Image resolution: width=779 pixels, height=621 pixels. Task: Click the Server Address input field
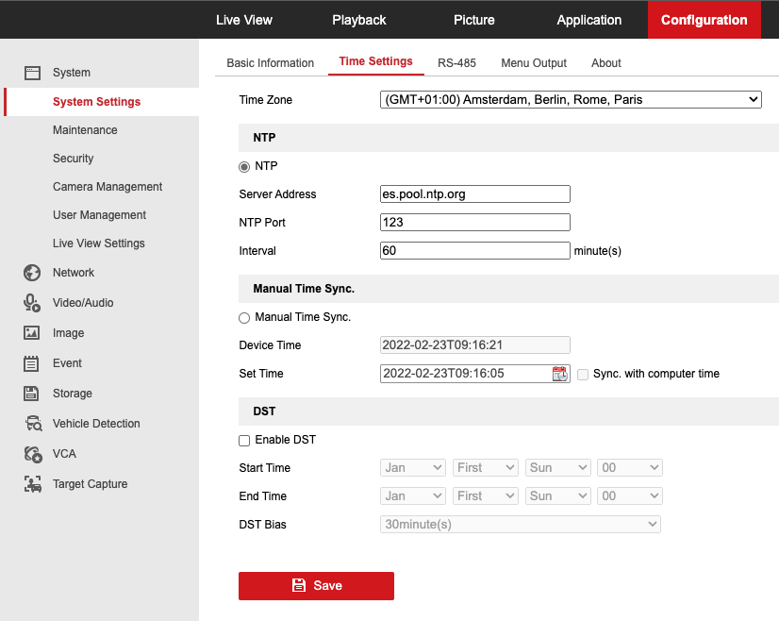pyautogui.click(x=475, y=193)
